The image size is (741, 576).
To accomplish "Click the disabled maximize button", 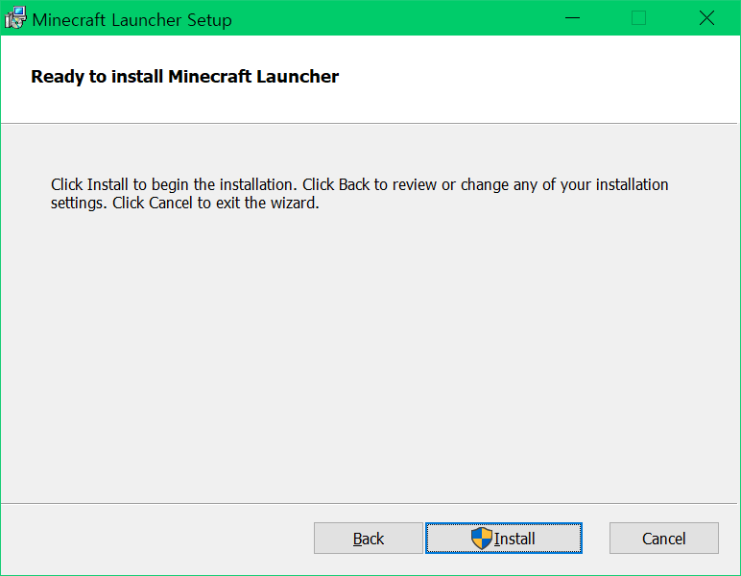I will [x=639, y=18].
